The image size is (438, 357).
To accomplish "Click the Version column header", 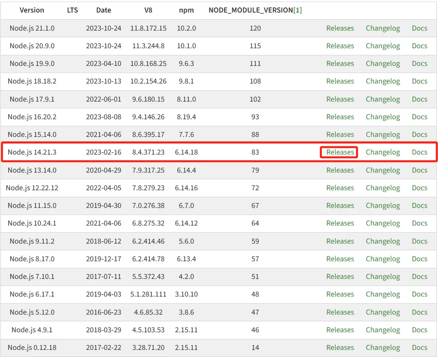I will pyautogui.click(x=32, y=10).
